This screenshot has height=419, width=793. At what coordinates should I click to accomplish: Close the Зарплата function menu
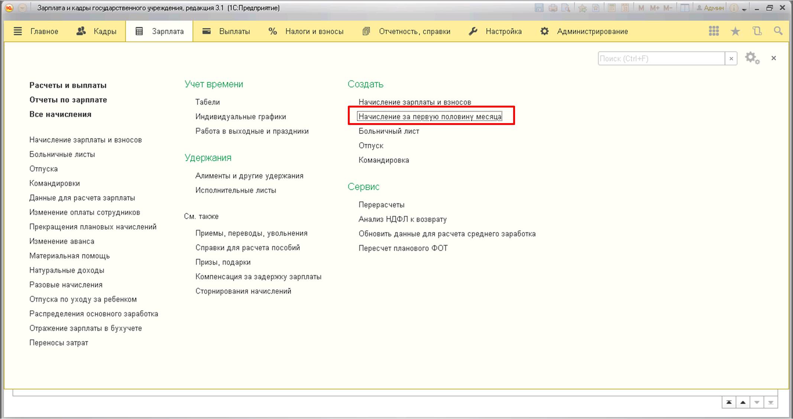(x=774, y=58)
